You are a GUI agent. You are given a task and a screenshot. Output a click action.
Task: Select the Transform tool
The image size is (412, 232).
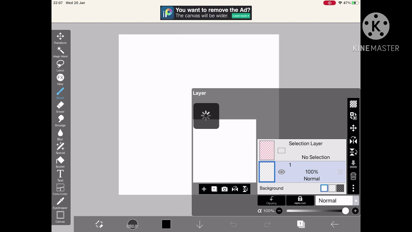coord(60,38)
